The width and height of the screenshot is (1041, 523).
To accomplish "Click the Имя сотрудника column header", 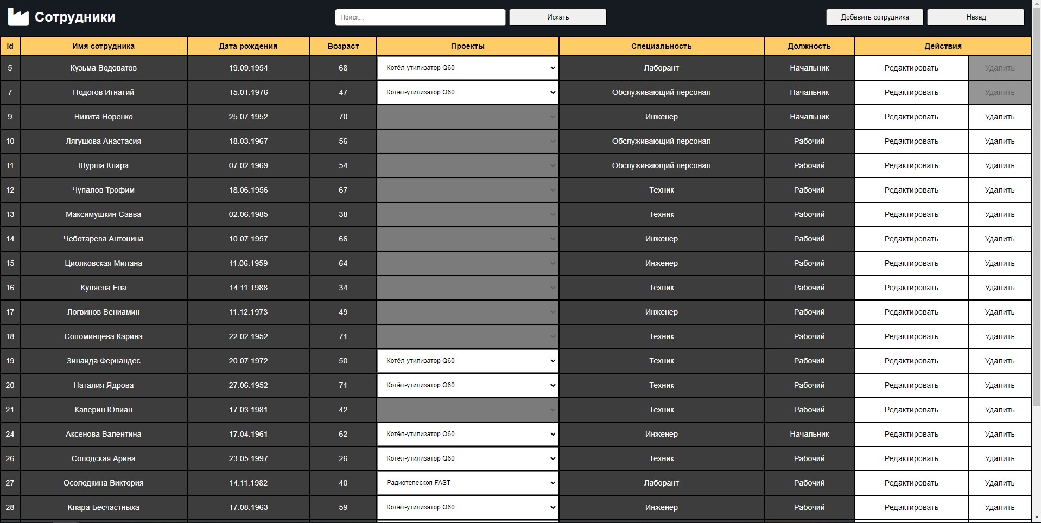I will pos(104,46).
